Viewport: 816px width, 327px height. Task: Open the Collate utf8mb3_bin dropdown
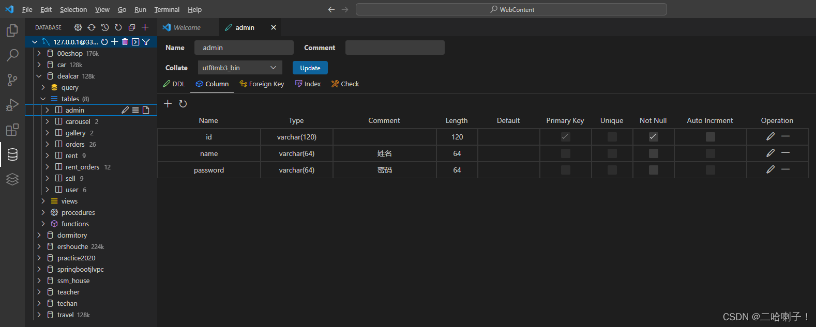pos(240,68)
